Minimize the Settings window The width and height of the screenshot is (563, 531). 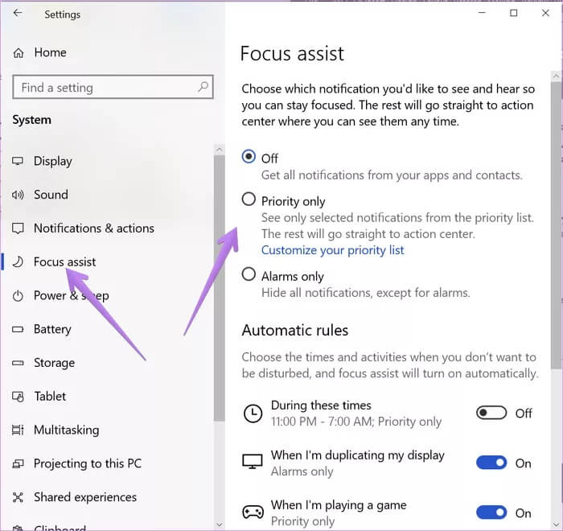click(x=482, y=14)
